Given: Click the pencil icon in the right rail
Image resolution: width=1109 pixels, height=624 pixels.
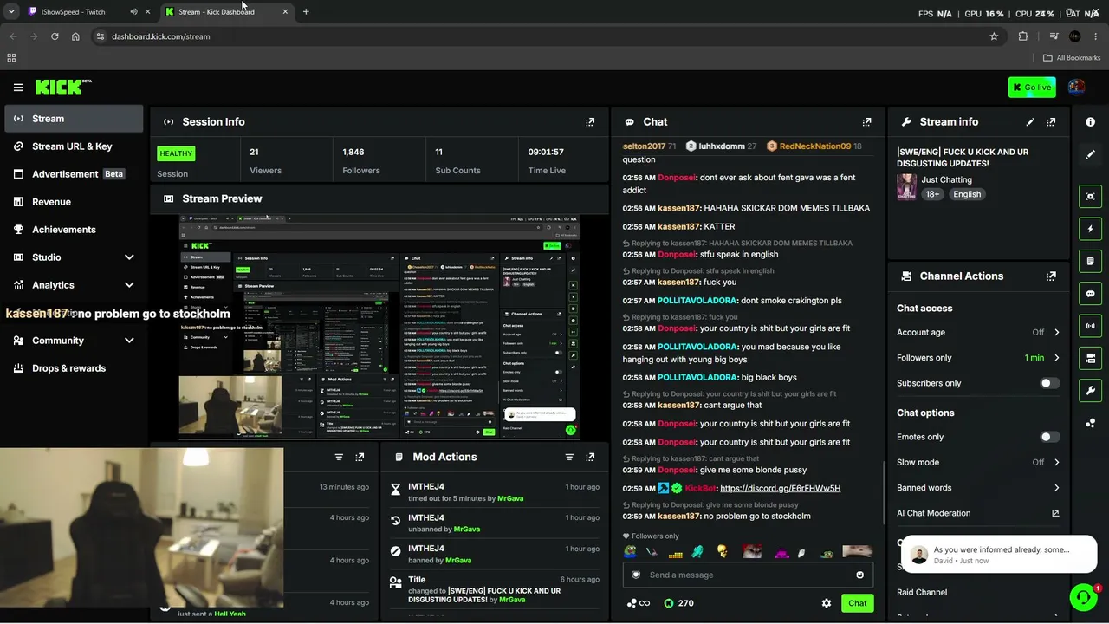Looking at the screenshot, I should click(1090, 154).
